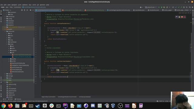This screenshot has width=194, height=109.
Task: Click contasLiquidadas() breadcrumb at editor bottom
Action: coord(85,97)
